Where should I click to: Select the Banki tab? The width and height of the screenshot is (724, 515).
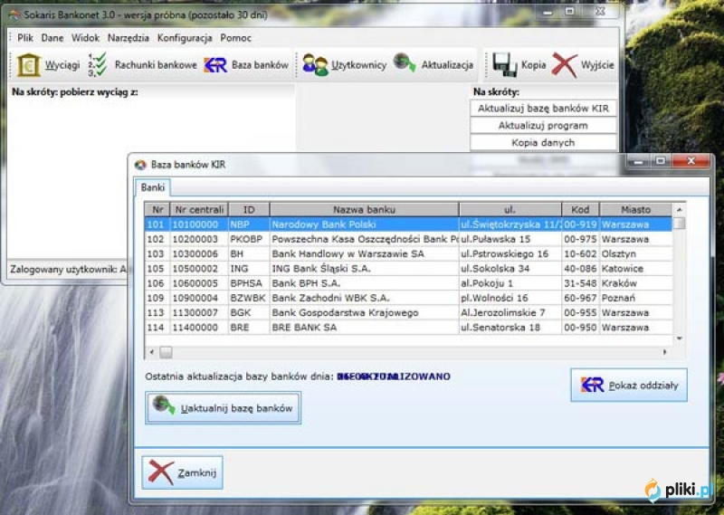[153, 187]
